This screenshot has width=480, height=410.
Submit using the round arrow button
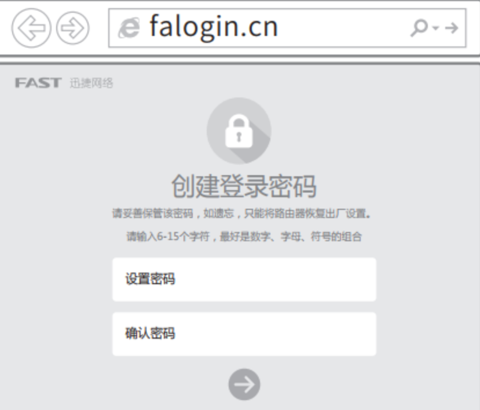pyautogui.click(x=244, y=384)
